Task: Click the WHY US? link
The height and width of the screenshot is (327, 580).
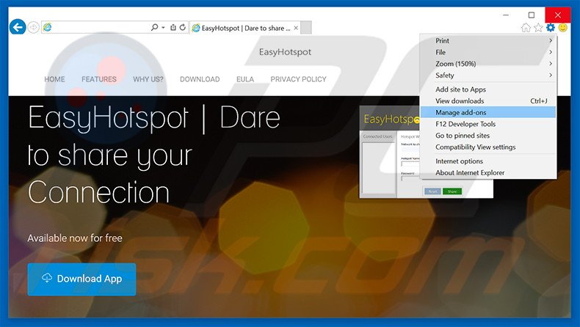Action: (x=148, y=79)
